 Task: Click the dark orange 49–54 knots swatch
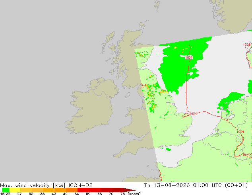point(72,190)
